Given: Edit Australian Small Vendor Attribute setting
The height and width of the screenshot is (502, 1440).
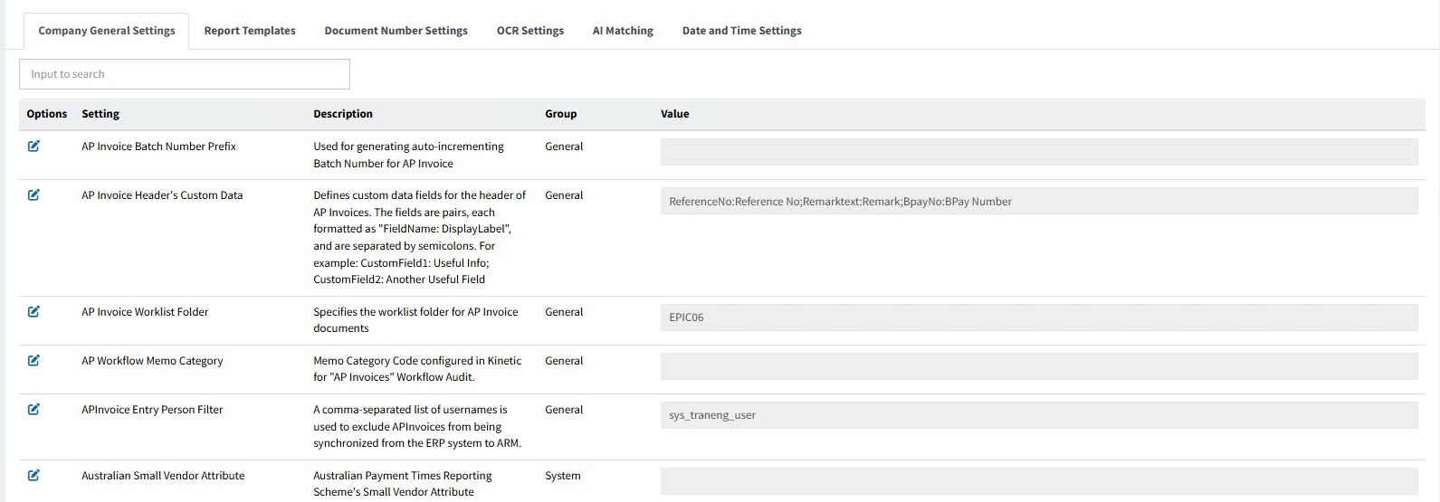Looking at the screenshot, I should point(33,476).
